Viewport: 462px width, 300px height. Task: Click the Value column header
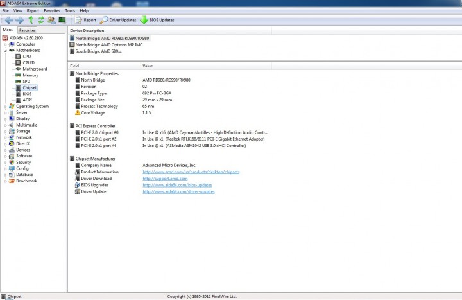pyautogui.click(x=206, y=66)
